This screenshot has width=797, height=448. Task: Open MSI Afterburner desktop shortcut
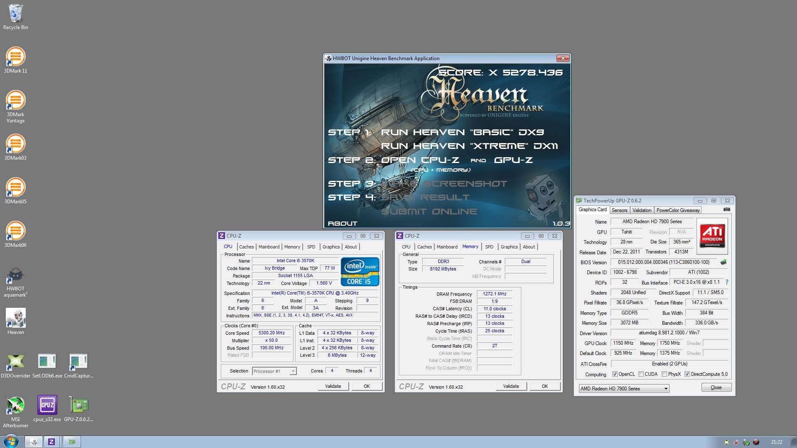15,412
